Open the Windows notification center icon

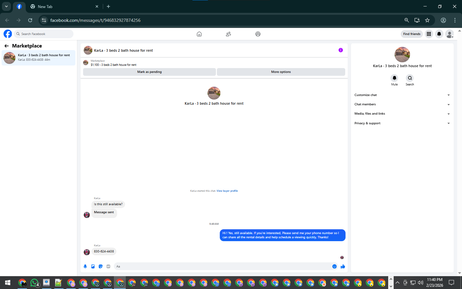[451, 283]
